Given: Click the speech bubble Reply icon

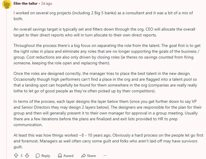Looking at the screenshot, I should coord(38,156).
